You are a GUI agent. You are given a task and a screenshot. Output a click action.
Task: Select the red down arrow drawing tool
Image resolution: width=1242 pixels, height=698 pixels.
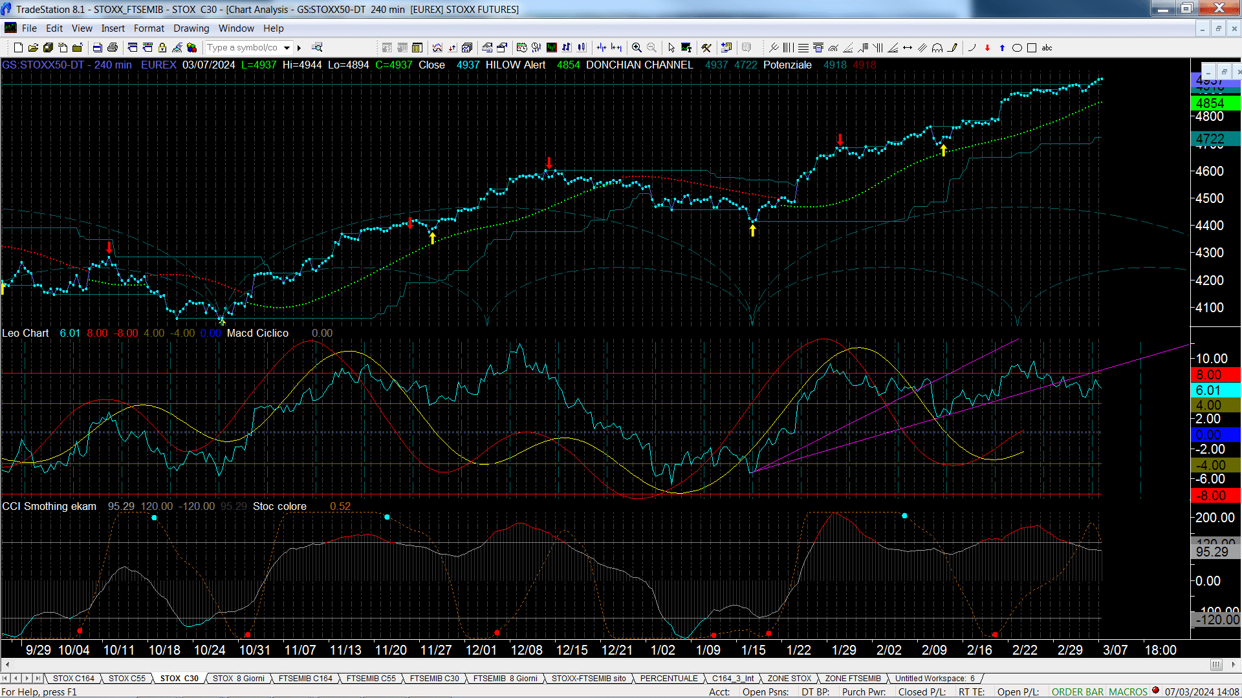pyautogui.click(x=987, y=48)
